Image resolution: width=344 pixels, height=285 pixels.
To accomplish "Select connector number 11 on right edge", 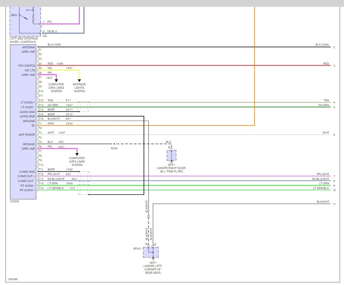I will click(x=334, y=204).
